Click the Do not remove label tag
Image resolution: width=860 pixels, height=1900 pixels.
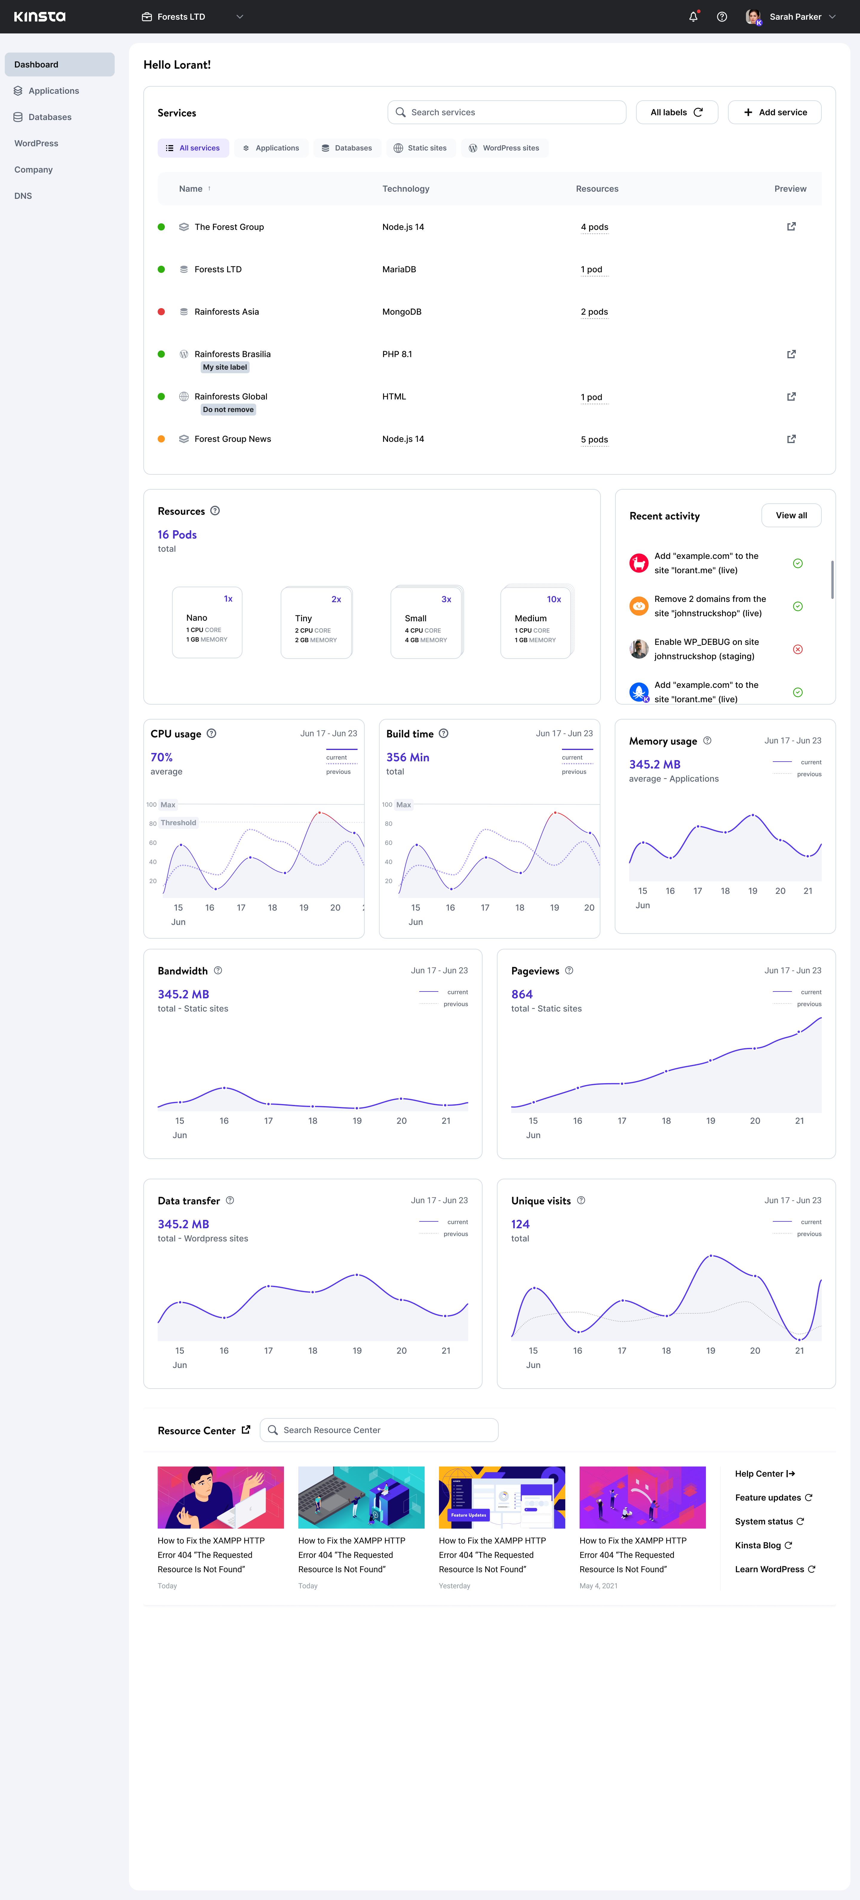point(229,409)
